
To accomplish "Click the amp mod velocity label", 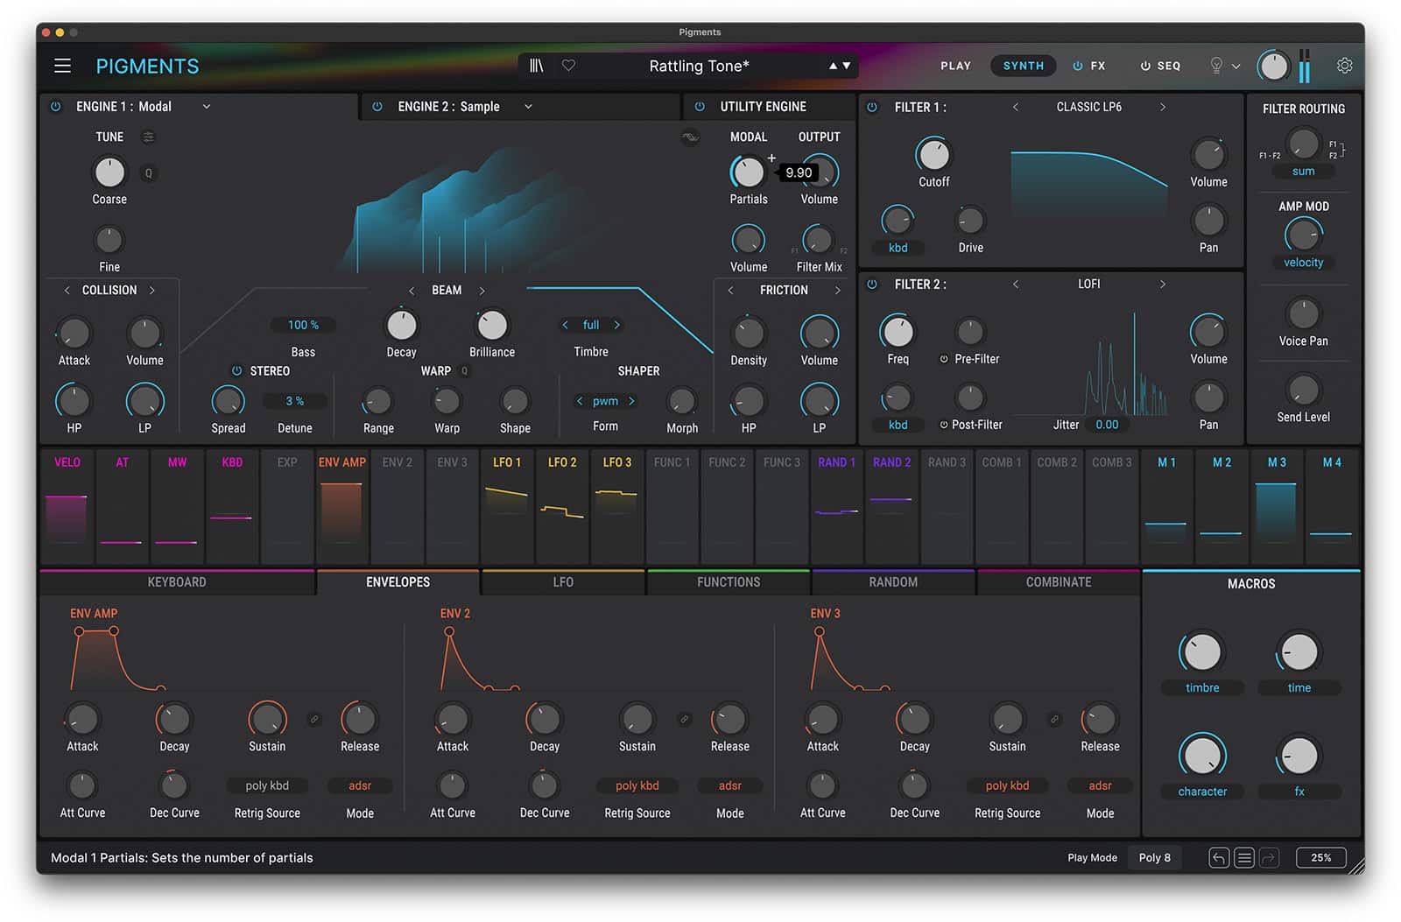I will tap(1304, 263).
